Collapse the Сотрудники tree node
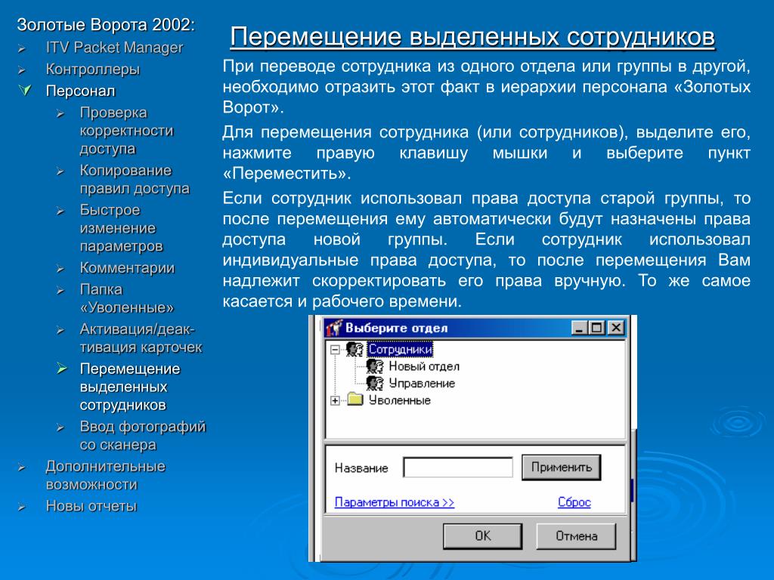The image size is (774, 580). 335,350
